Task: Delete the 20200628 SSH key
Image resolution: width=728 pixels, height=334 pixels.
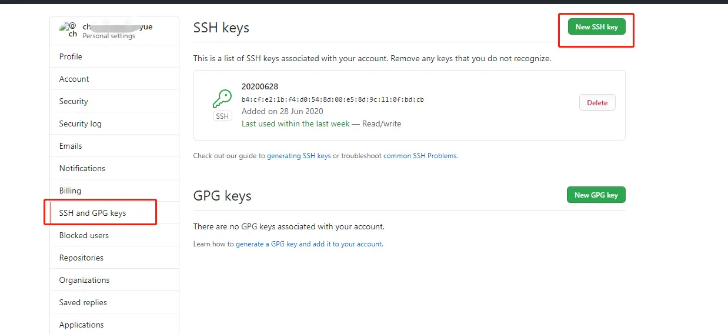Action: click(x=597, y=103)
